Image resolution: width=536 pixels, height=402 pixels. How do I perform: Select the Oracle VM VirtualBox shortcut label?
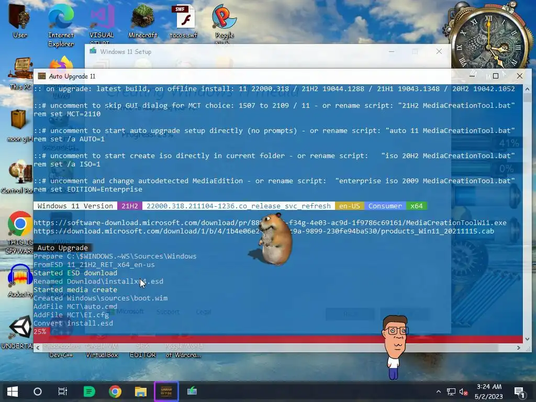102,351
